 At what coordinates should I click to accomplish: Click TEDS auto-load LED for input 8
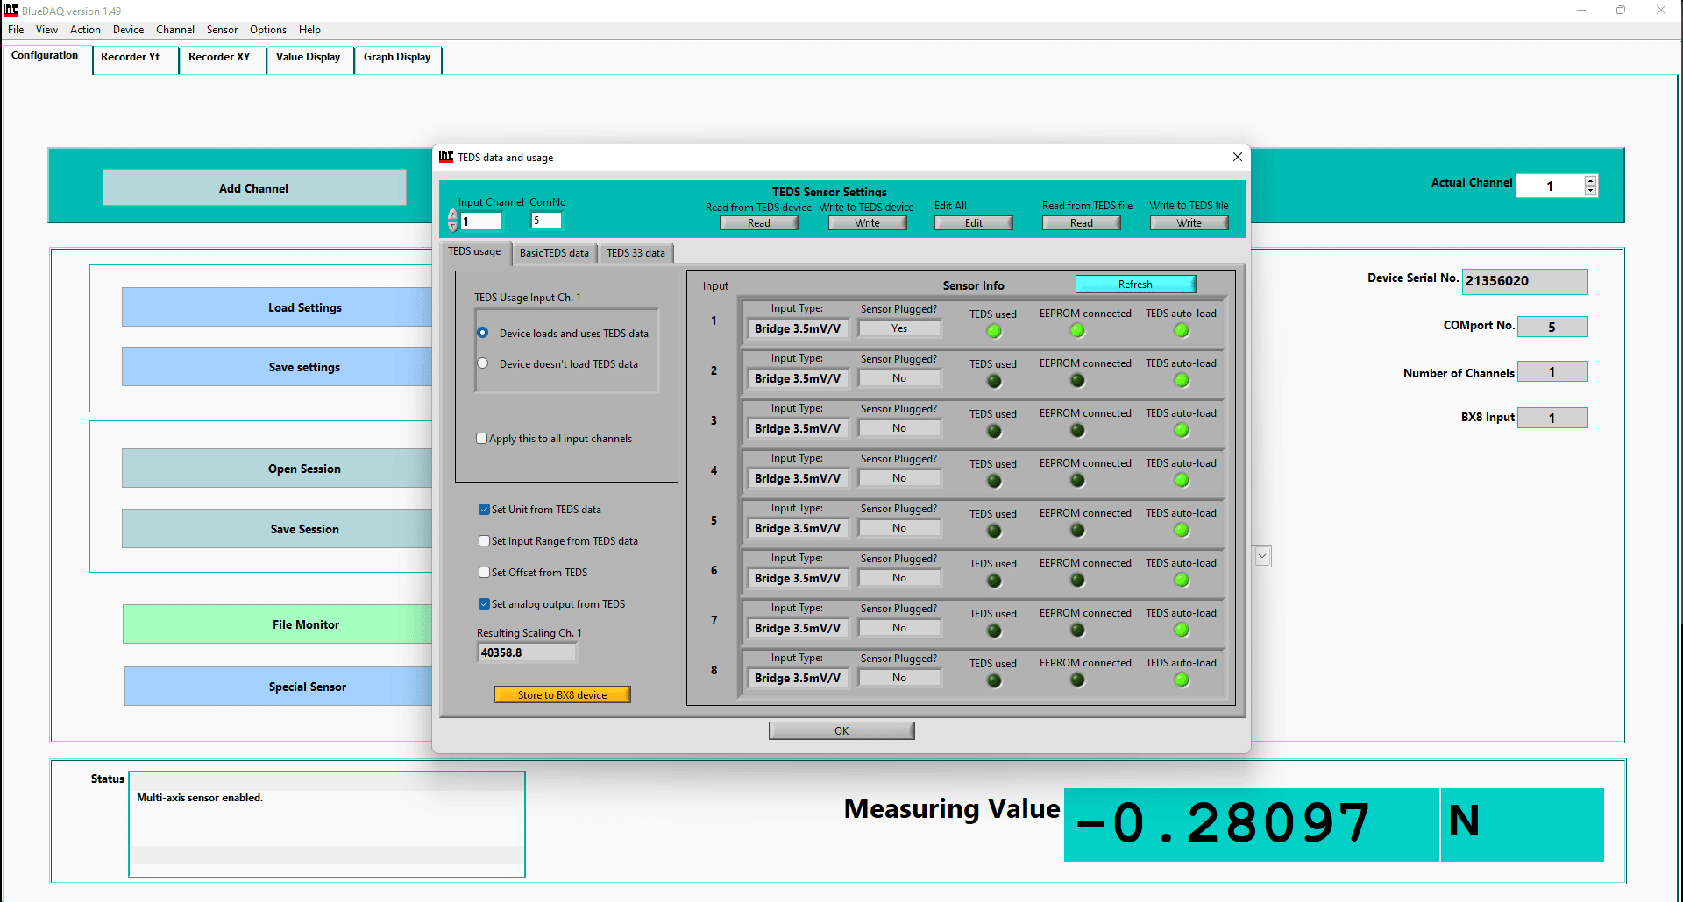[1181, 680]
